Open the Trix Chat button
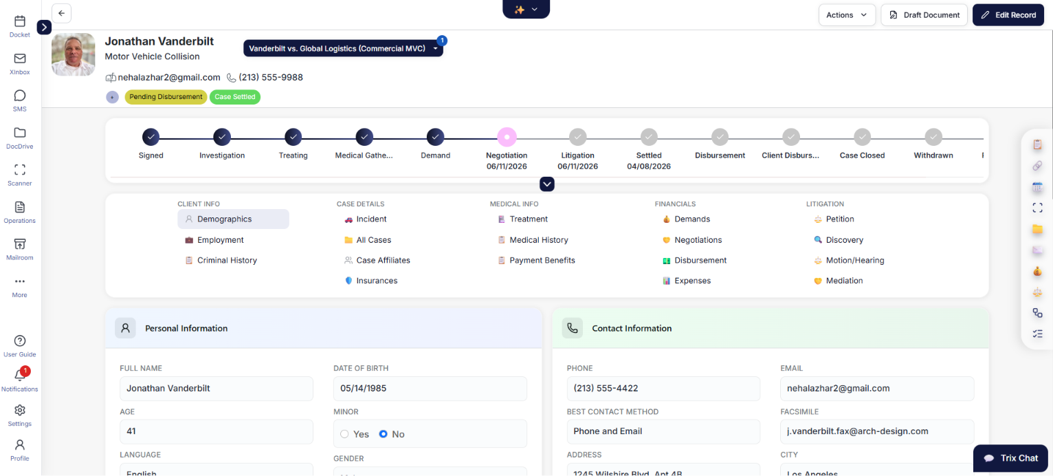This screenshot has width=1053, height=476. [1010, 458]
